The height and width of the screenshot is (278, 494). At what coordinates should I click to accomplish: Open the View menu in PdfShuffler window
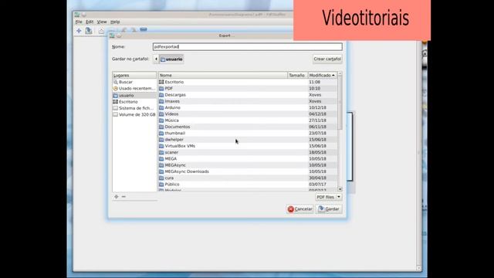click(x=102, y=22)
